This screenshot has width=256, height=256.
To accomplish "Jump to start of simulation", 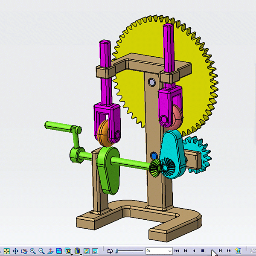I will [x=177, y=250].
